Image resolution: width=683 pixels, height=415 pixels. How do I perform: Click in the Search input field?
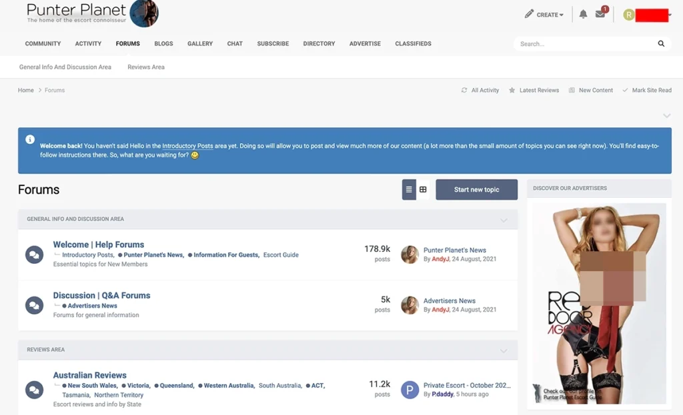pyautogui.click(x=586, y=43)
